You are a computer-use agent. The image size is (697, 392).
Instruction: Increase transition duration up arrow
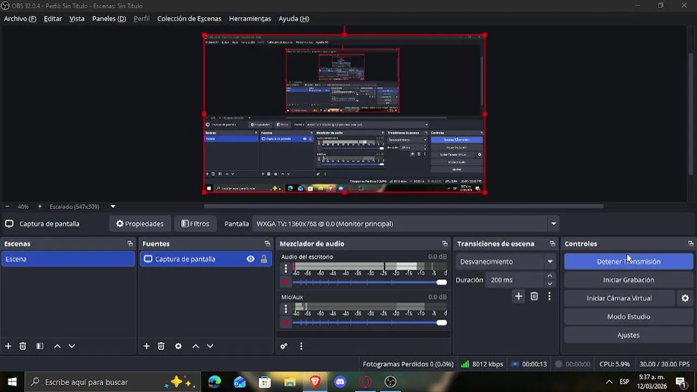[550, 276]
